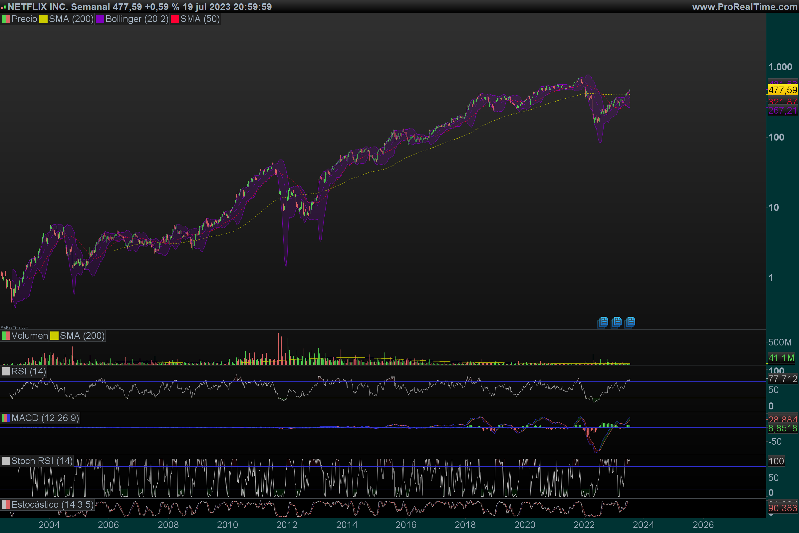
Task: Click the purple Bollinger color swatch
Action: (x=100, y=19)
